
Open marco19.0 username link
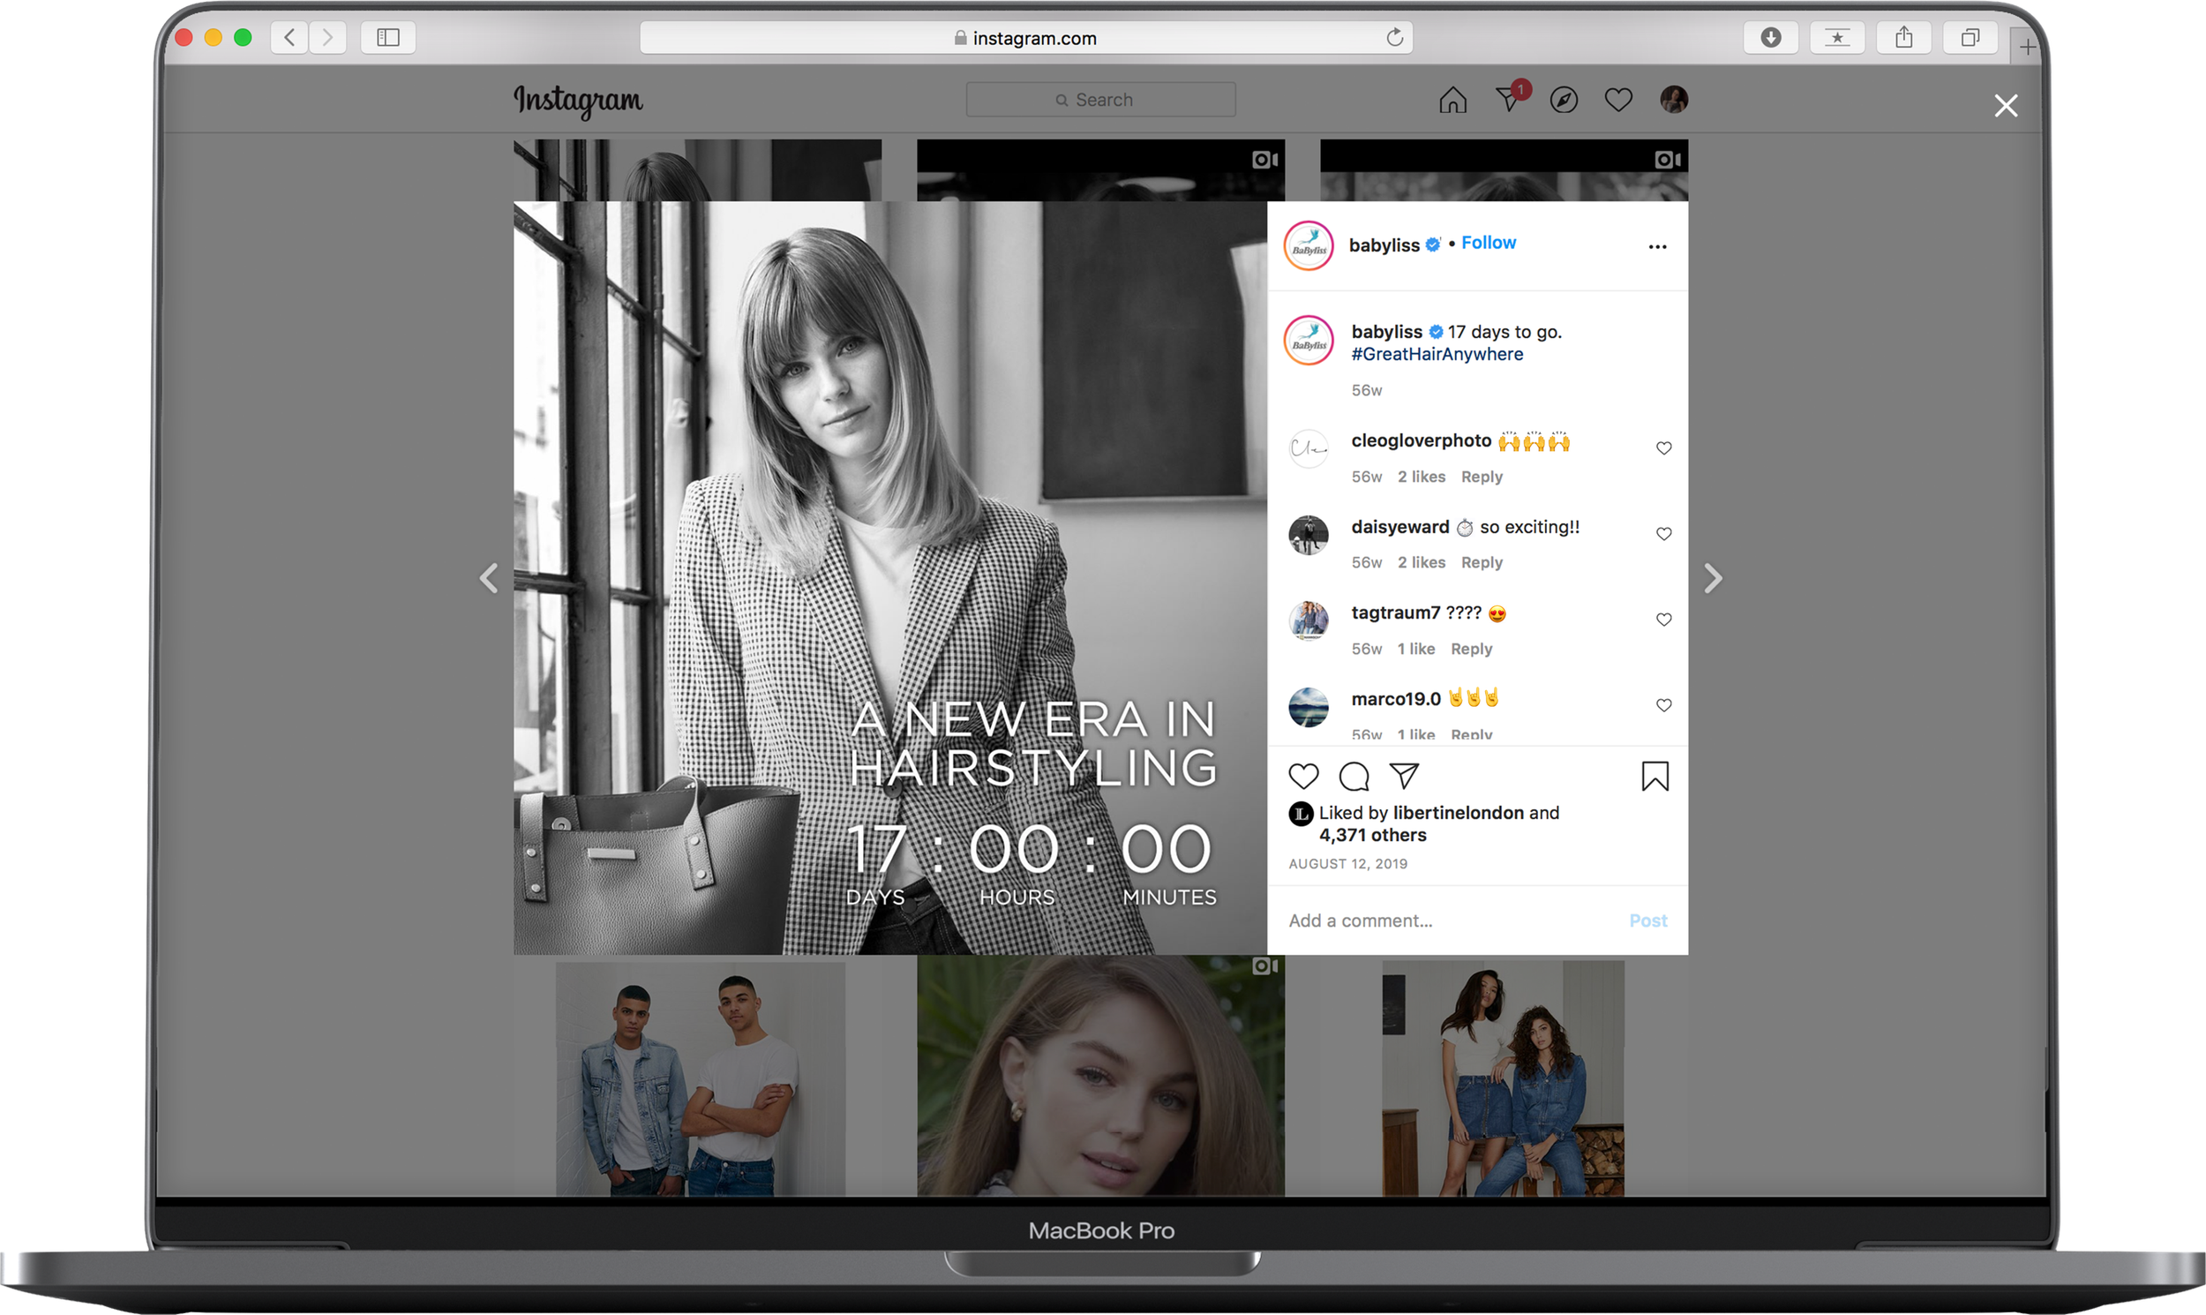point(1394,699)
